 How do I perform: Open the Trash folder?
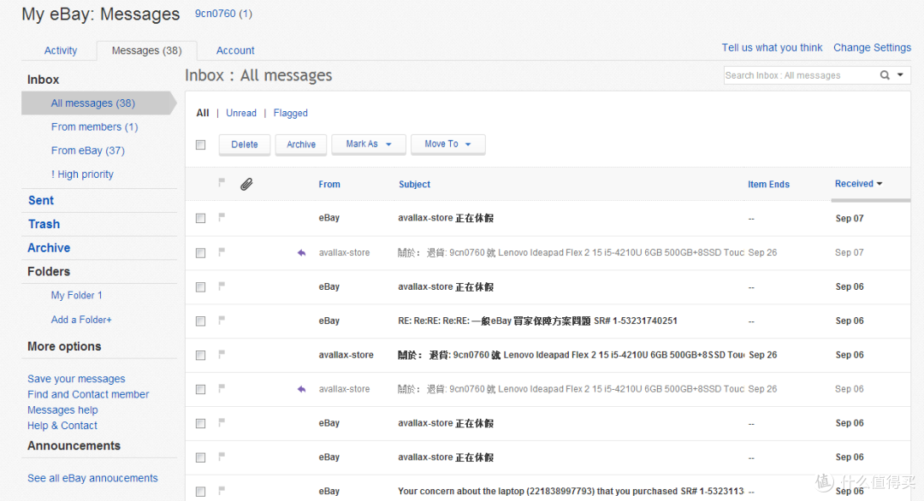point(44,224)
